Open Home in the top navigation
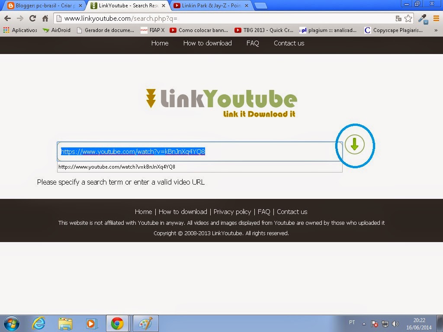Screen dimensions: 443x332 pyautogui.click(x=160, y=43)
